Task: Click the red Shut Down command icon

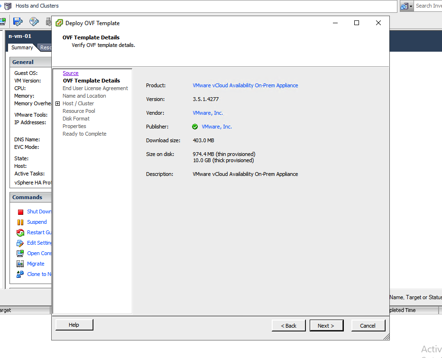Action: [20, 212]
